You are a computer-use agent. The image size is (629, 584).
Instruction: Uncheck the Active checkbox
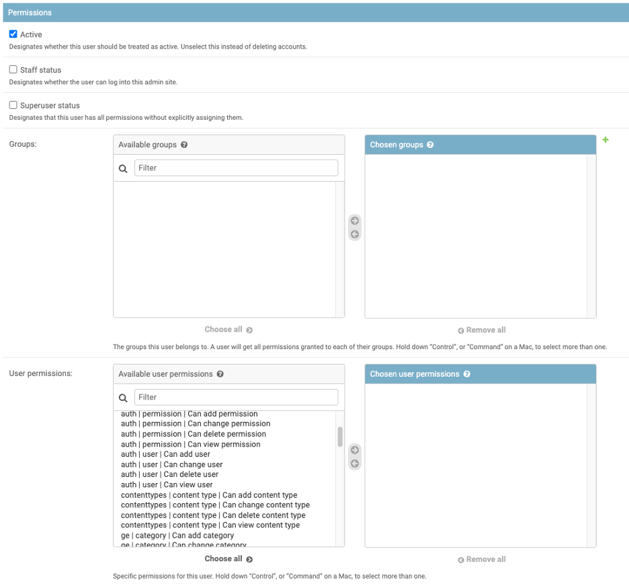(13, 34)
